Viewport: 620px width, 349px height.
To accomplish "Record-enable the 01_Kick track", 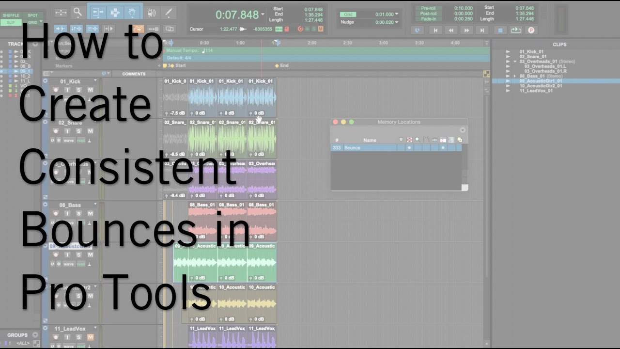I will (56, 90).
